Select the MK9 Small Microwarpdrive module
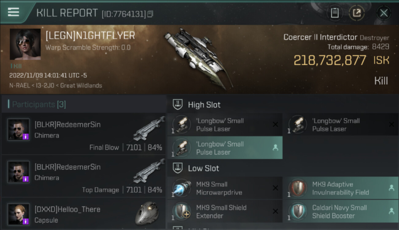This screenshot has height=230, width=399. pos(225,188)
